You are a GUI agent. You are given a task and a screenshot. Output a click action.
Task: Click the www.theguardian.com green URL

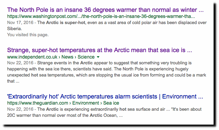38,103
